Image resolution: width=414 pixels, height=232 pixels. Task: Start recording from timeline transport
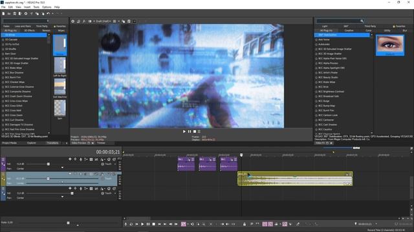tap(125, 224)
